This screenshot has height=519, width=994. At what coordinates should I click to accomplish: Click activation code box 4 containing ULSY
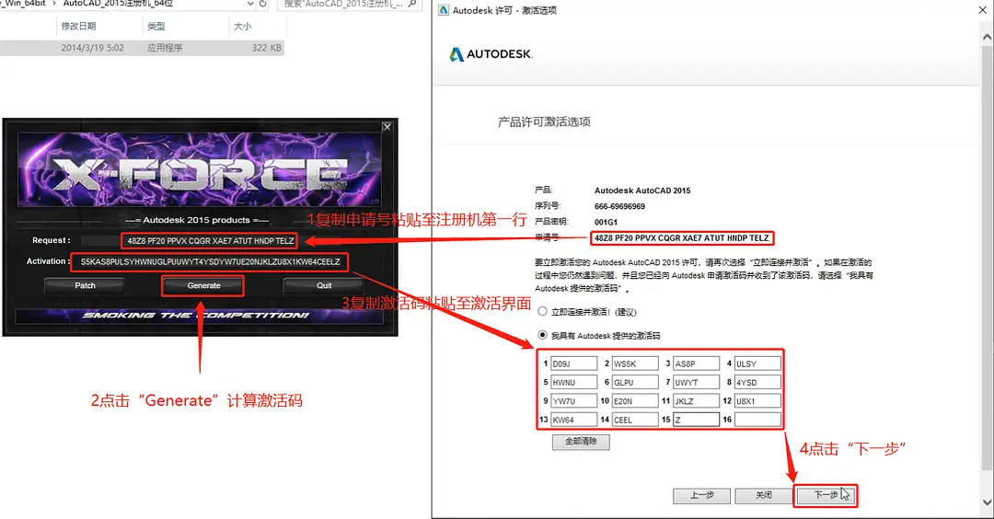(757, 363)
